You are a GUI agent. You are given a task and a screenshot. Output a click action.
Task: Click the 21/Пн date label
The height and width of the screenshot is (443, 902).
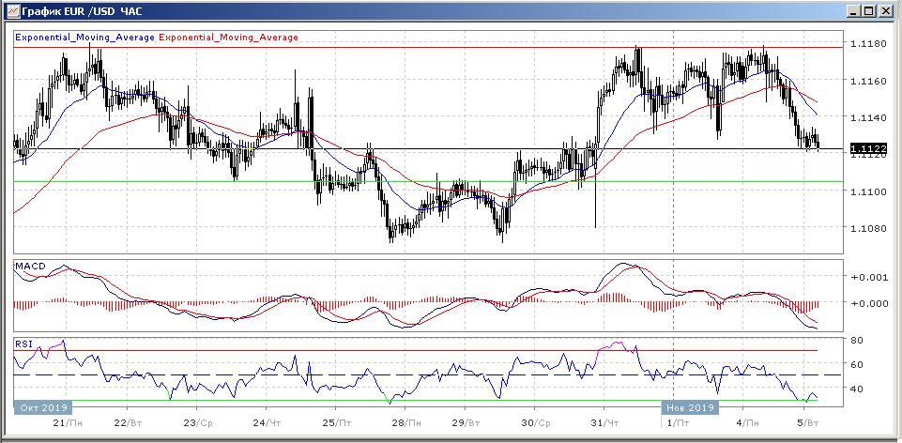(x=68, y=423)
